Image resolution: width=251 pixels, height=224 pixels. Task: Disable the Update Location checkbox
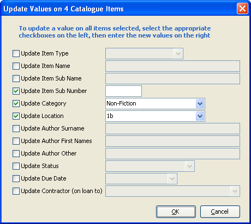[x=16, y=116]
